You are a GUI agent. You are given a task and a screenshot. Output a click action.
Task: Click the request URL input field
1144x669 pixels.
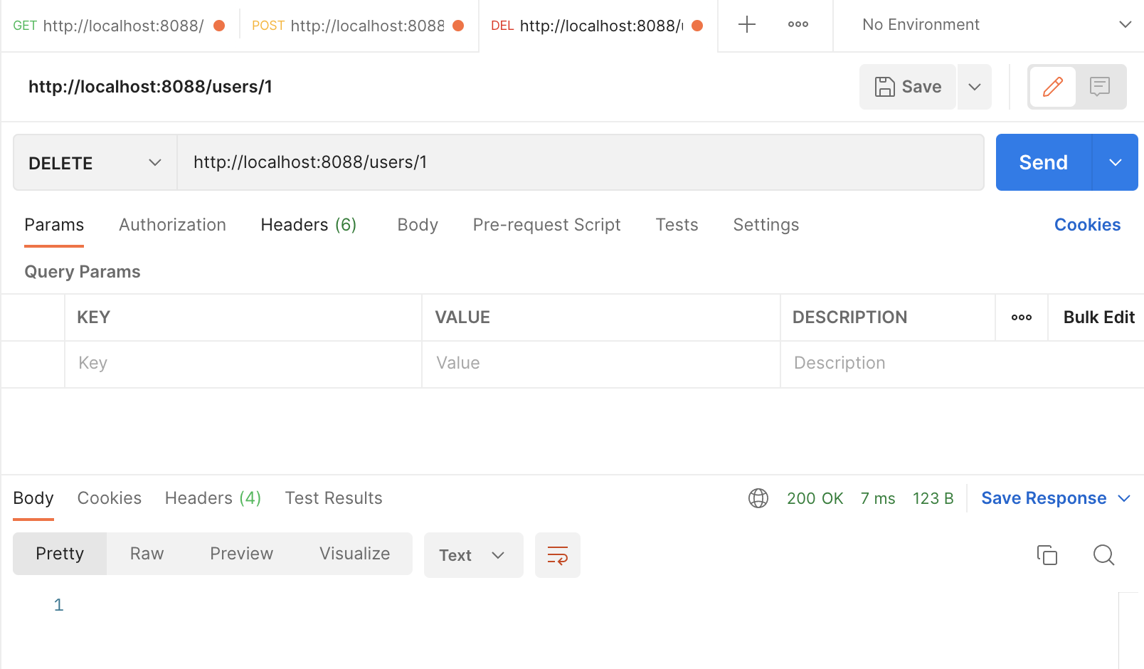(581, 162)
